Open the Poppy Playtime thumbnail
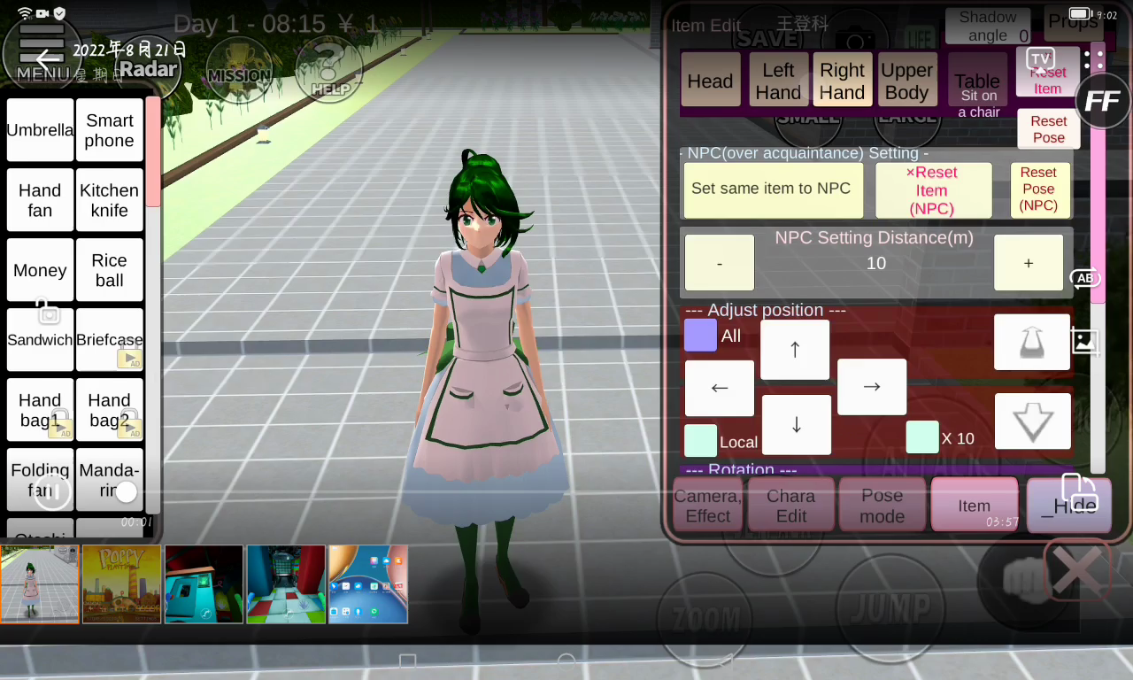Image resolution: width=1133 pixels, height=680 pixels. [x=121, y=584]
